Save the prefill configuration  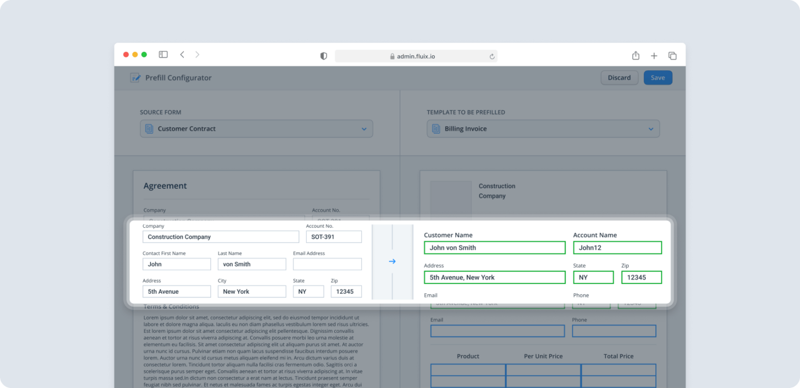[658, 77]
